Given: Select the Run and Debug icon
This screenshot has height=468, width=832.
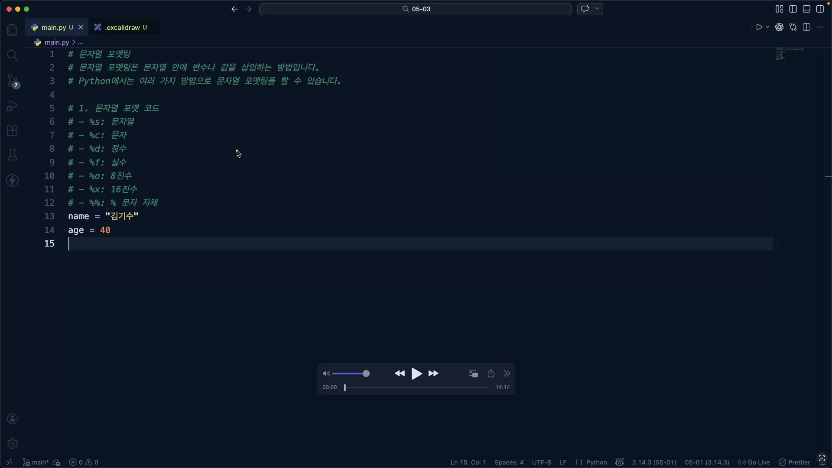Looking at the screenshot, I should pyautogui.click(x=12, y=106).
